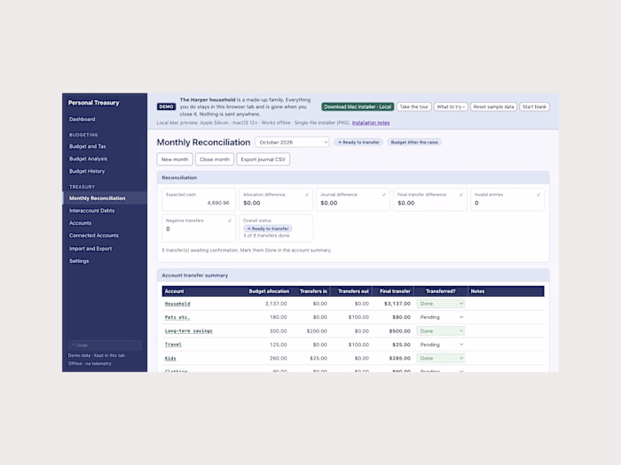Click checkmark on Negative transfers card
621x465 pixels.
230,221
